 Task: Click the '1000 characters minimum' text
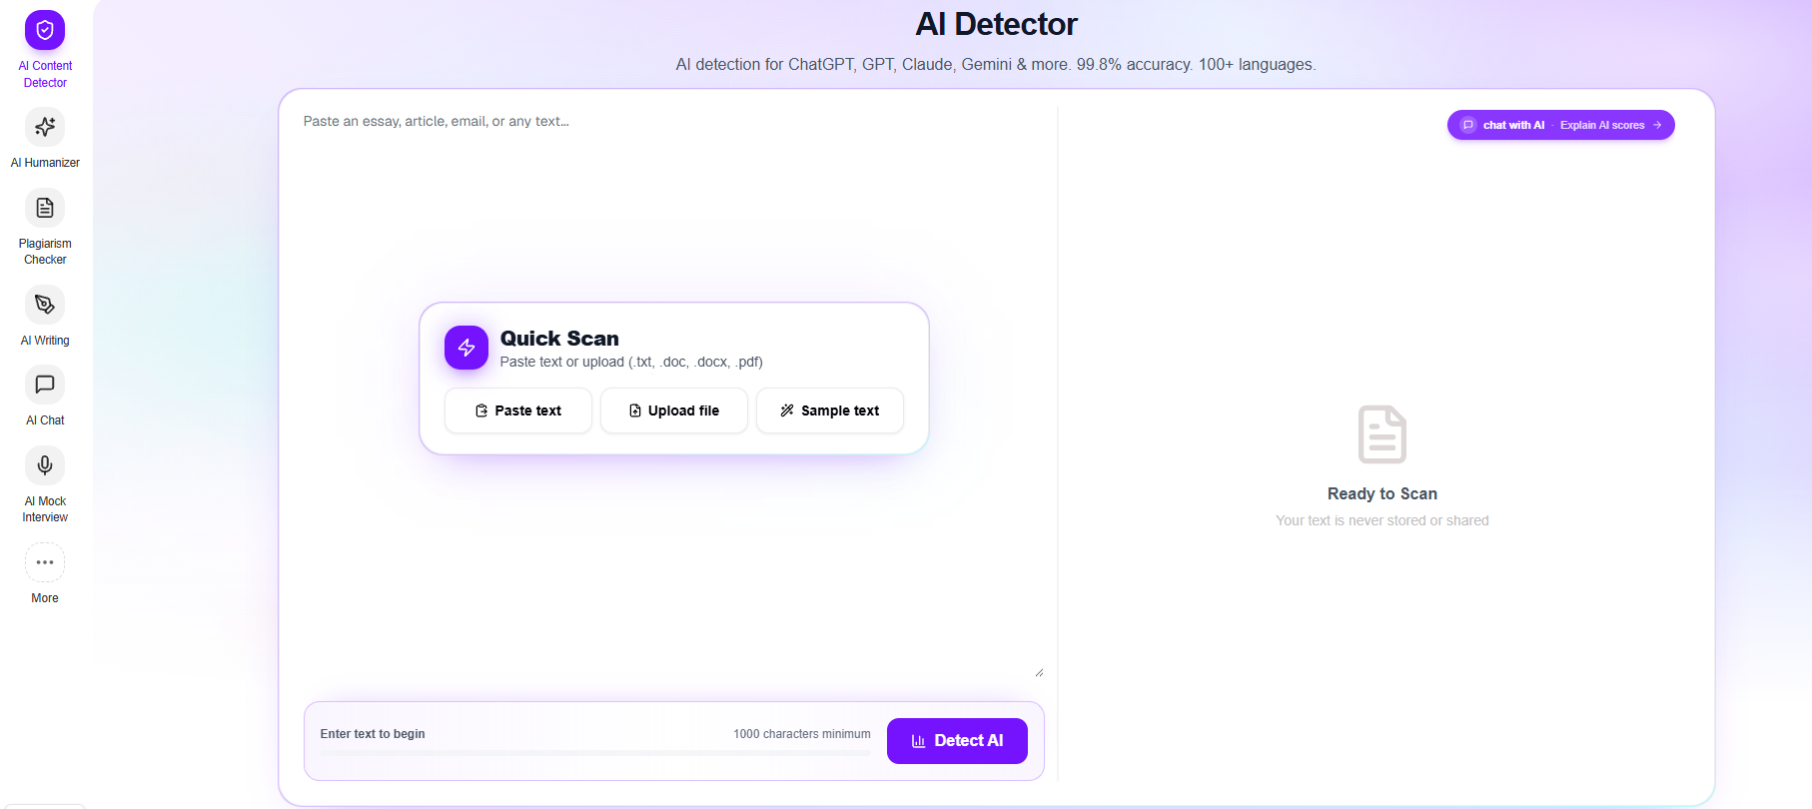point(802,734)
